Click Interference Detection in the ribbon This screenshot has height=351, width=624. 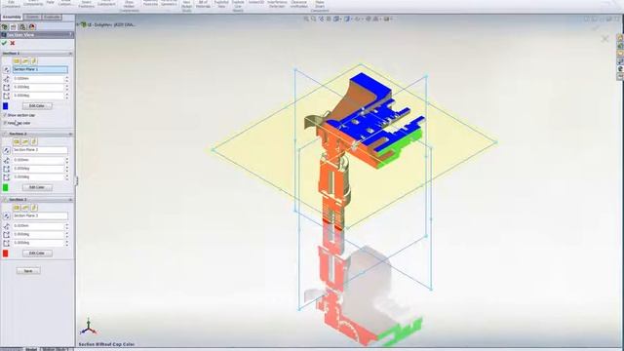click(x=277, y=4)
